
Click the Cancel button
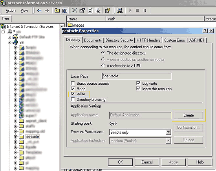tap(147, 162)
